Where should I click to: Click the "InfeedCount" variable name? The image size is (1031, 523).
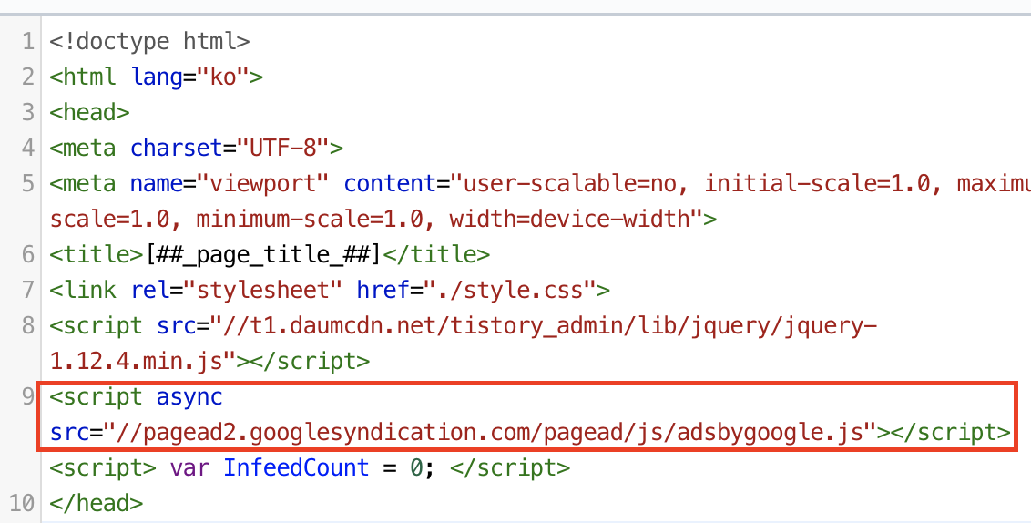pos(296,467)
